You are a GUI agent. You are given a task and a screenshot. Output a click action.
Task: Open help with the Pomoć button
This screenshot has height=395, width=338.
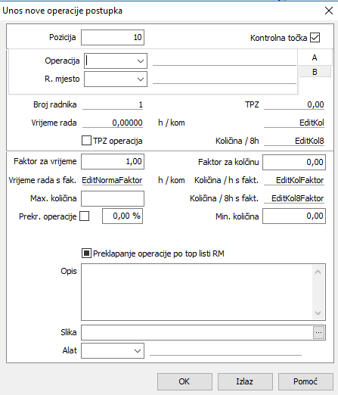pos(305,381)
